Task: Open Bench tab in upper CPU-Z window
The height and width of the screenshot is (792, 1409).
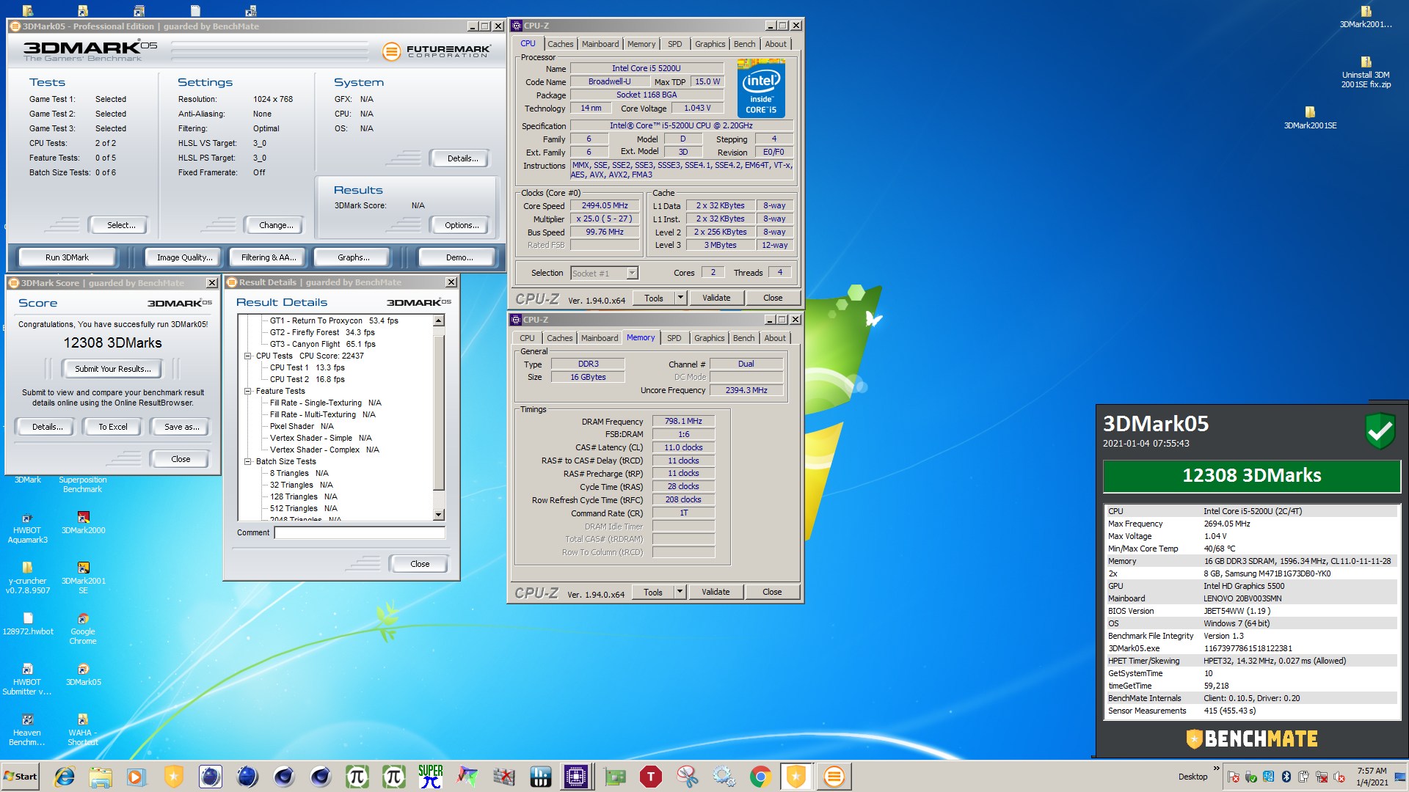Action: pos(744,44)
